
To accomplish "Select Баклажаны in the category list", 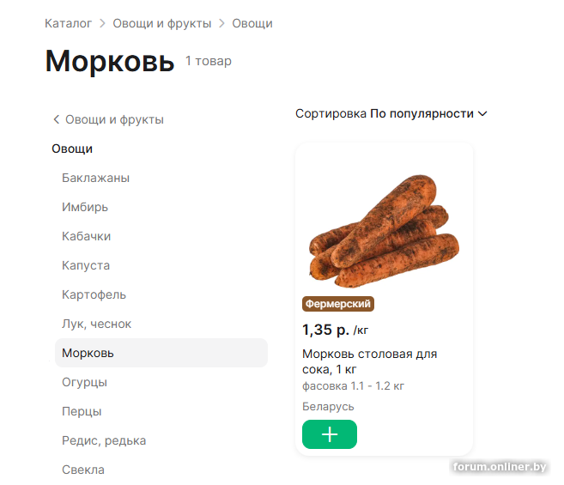I will click(95, 178).
